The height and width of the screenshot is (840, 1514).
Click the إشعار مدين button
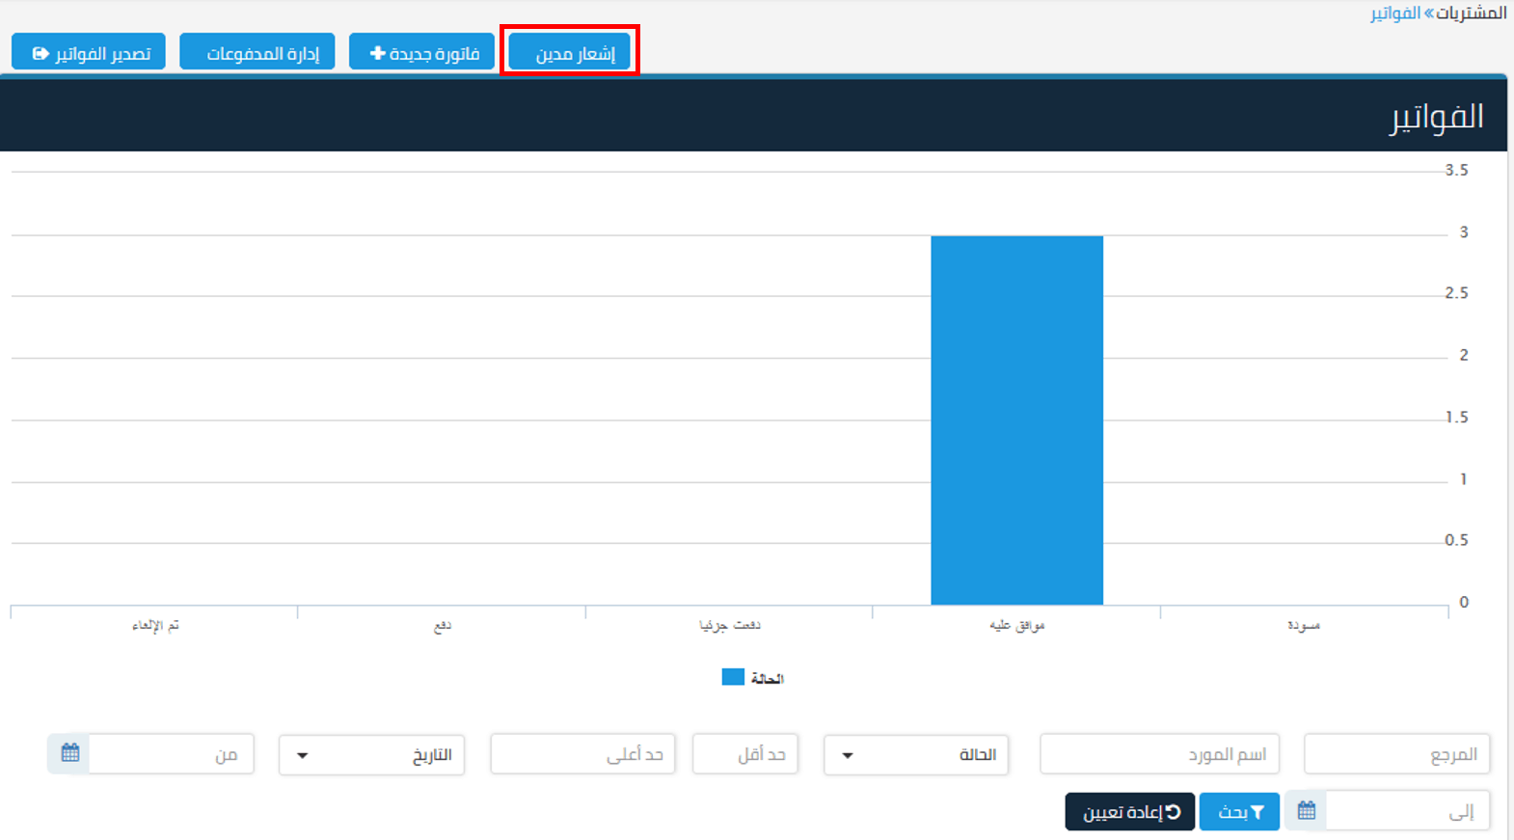tap(570, 52)
